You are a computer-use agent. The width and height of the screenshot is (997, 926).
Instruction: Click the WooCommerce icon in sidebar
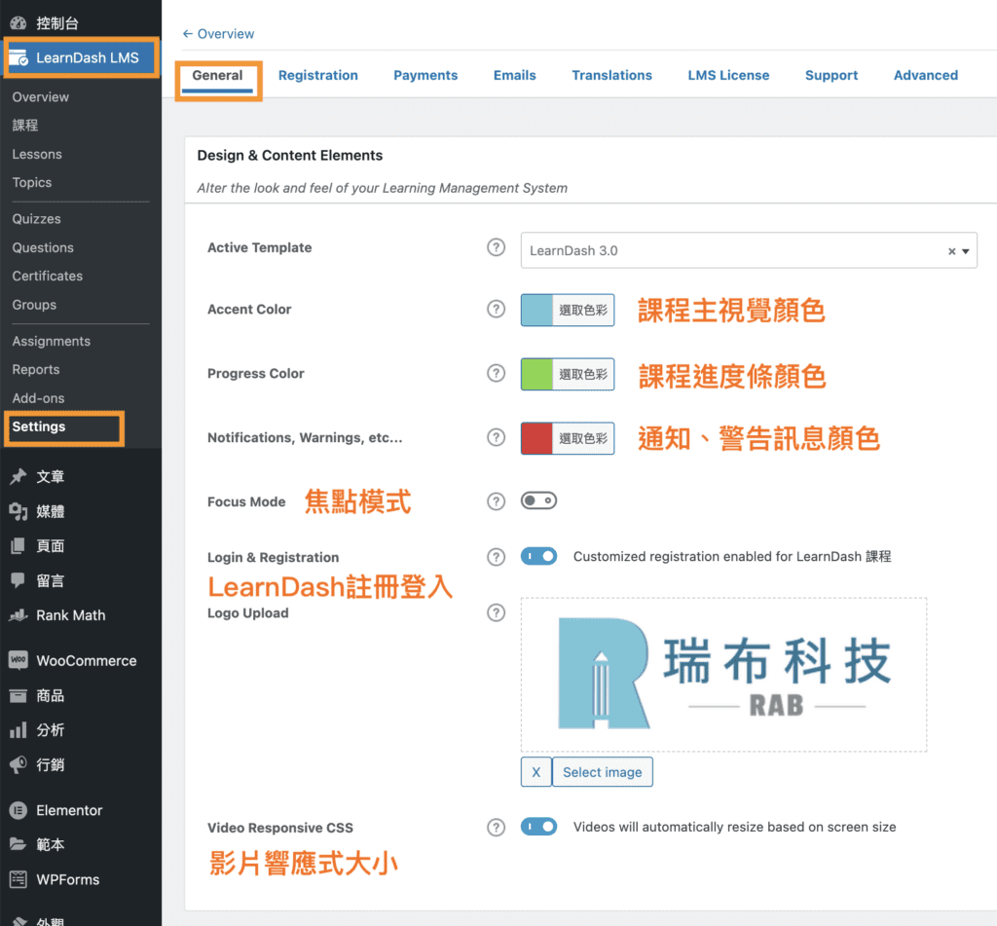pyautogui.click(x=18, y=660)
